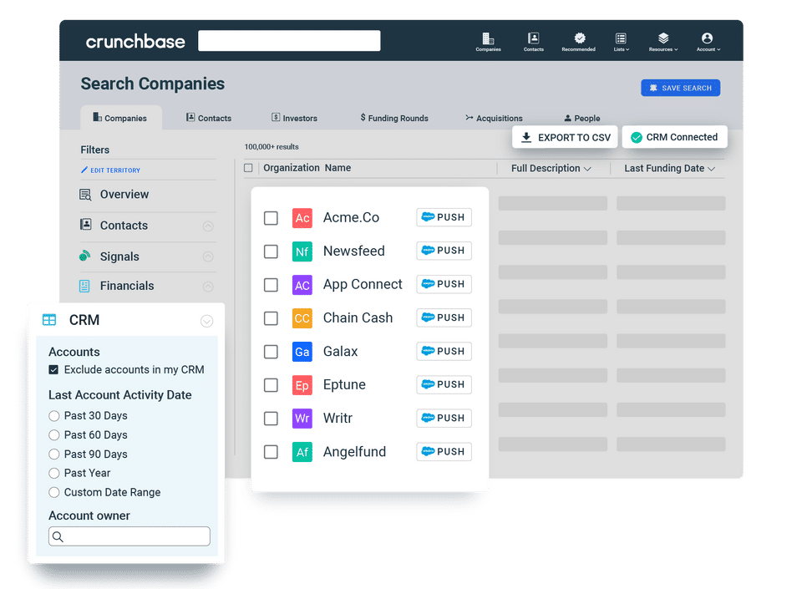The height and width of the screenshot is (589, 802).
Task: Switch to the Companies tab
Action: pos(120,118)
